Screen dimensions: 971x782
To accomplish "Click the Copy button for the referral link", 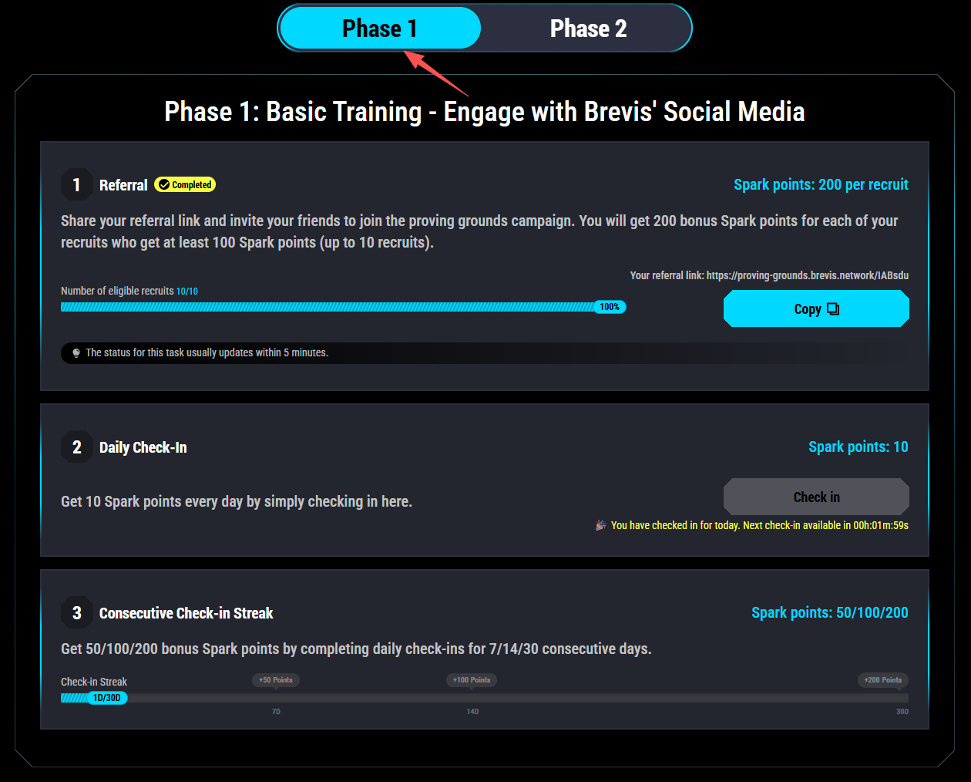I will tap(815, 308).
